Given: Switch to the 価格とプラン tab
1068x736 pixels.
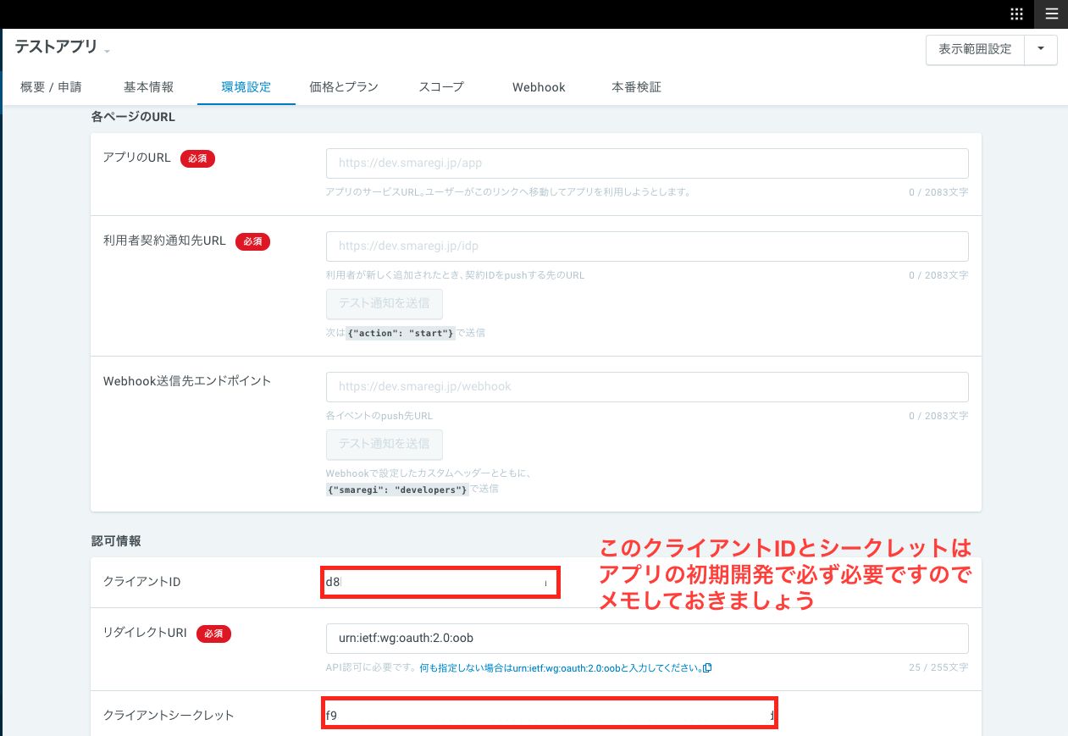Looking at the screenshot, I should [343, 86].
